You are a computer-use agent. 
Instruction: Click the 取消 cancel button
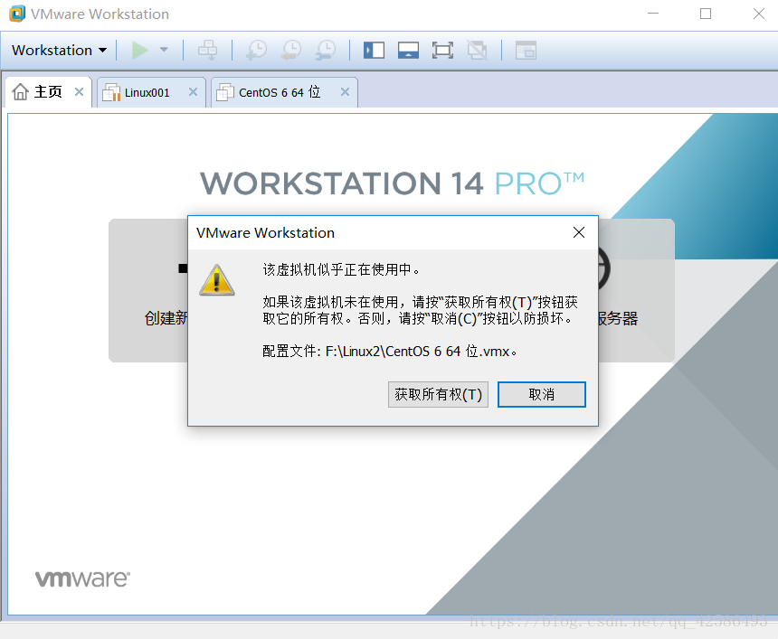pos(542,395)
